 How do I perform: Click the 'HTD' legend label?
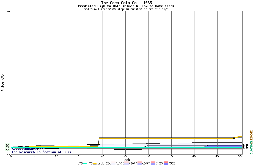[90, 163]
